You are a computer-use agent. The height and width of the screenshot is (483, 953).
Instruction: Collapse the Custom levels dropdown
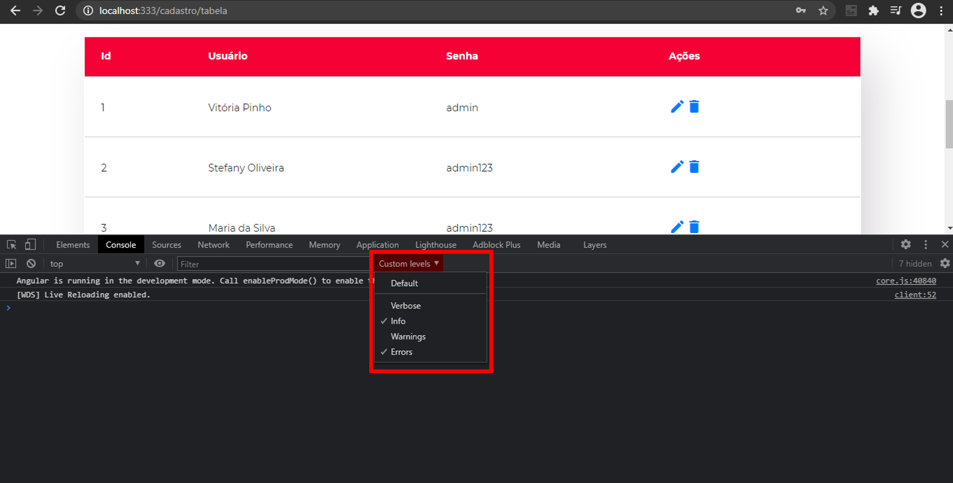pos(408,264)
